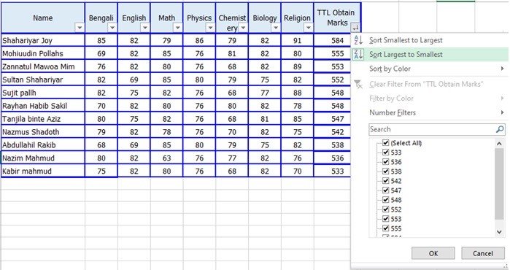Click OK to apply the filter
The width and height of the screenshot is (510, 270).
433,253
